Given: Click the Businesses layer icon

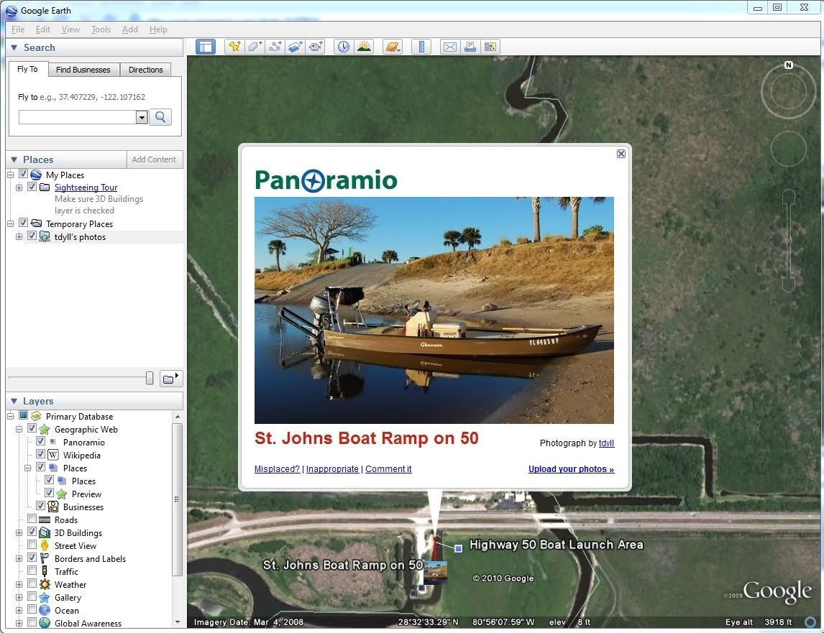Looking at the screenshot, I should 53,507.
